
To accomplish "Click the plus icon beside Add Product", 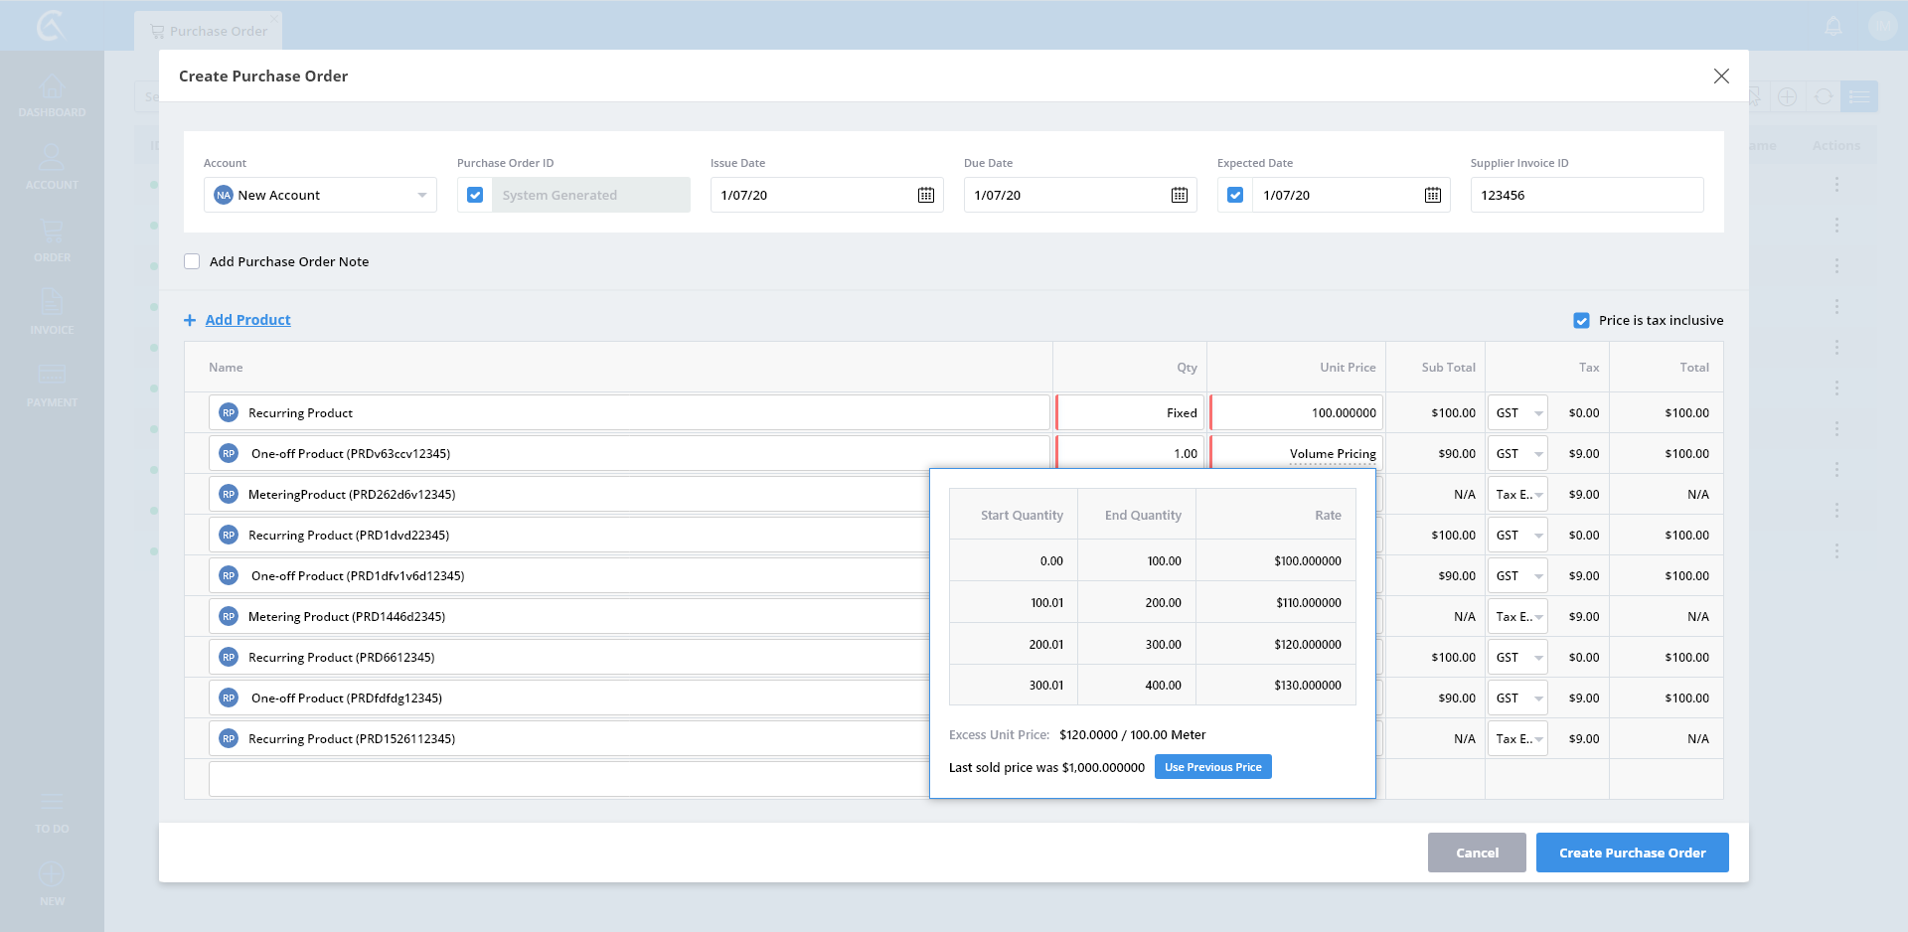I will pos(190,320).
